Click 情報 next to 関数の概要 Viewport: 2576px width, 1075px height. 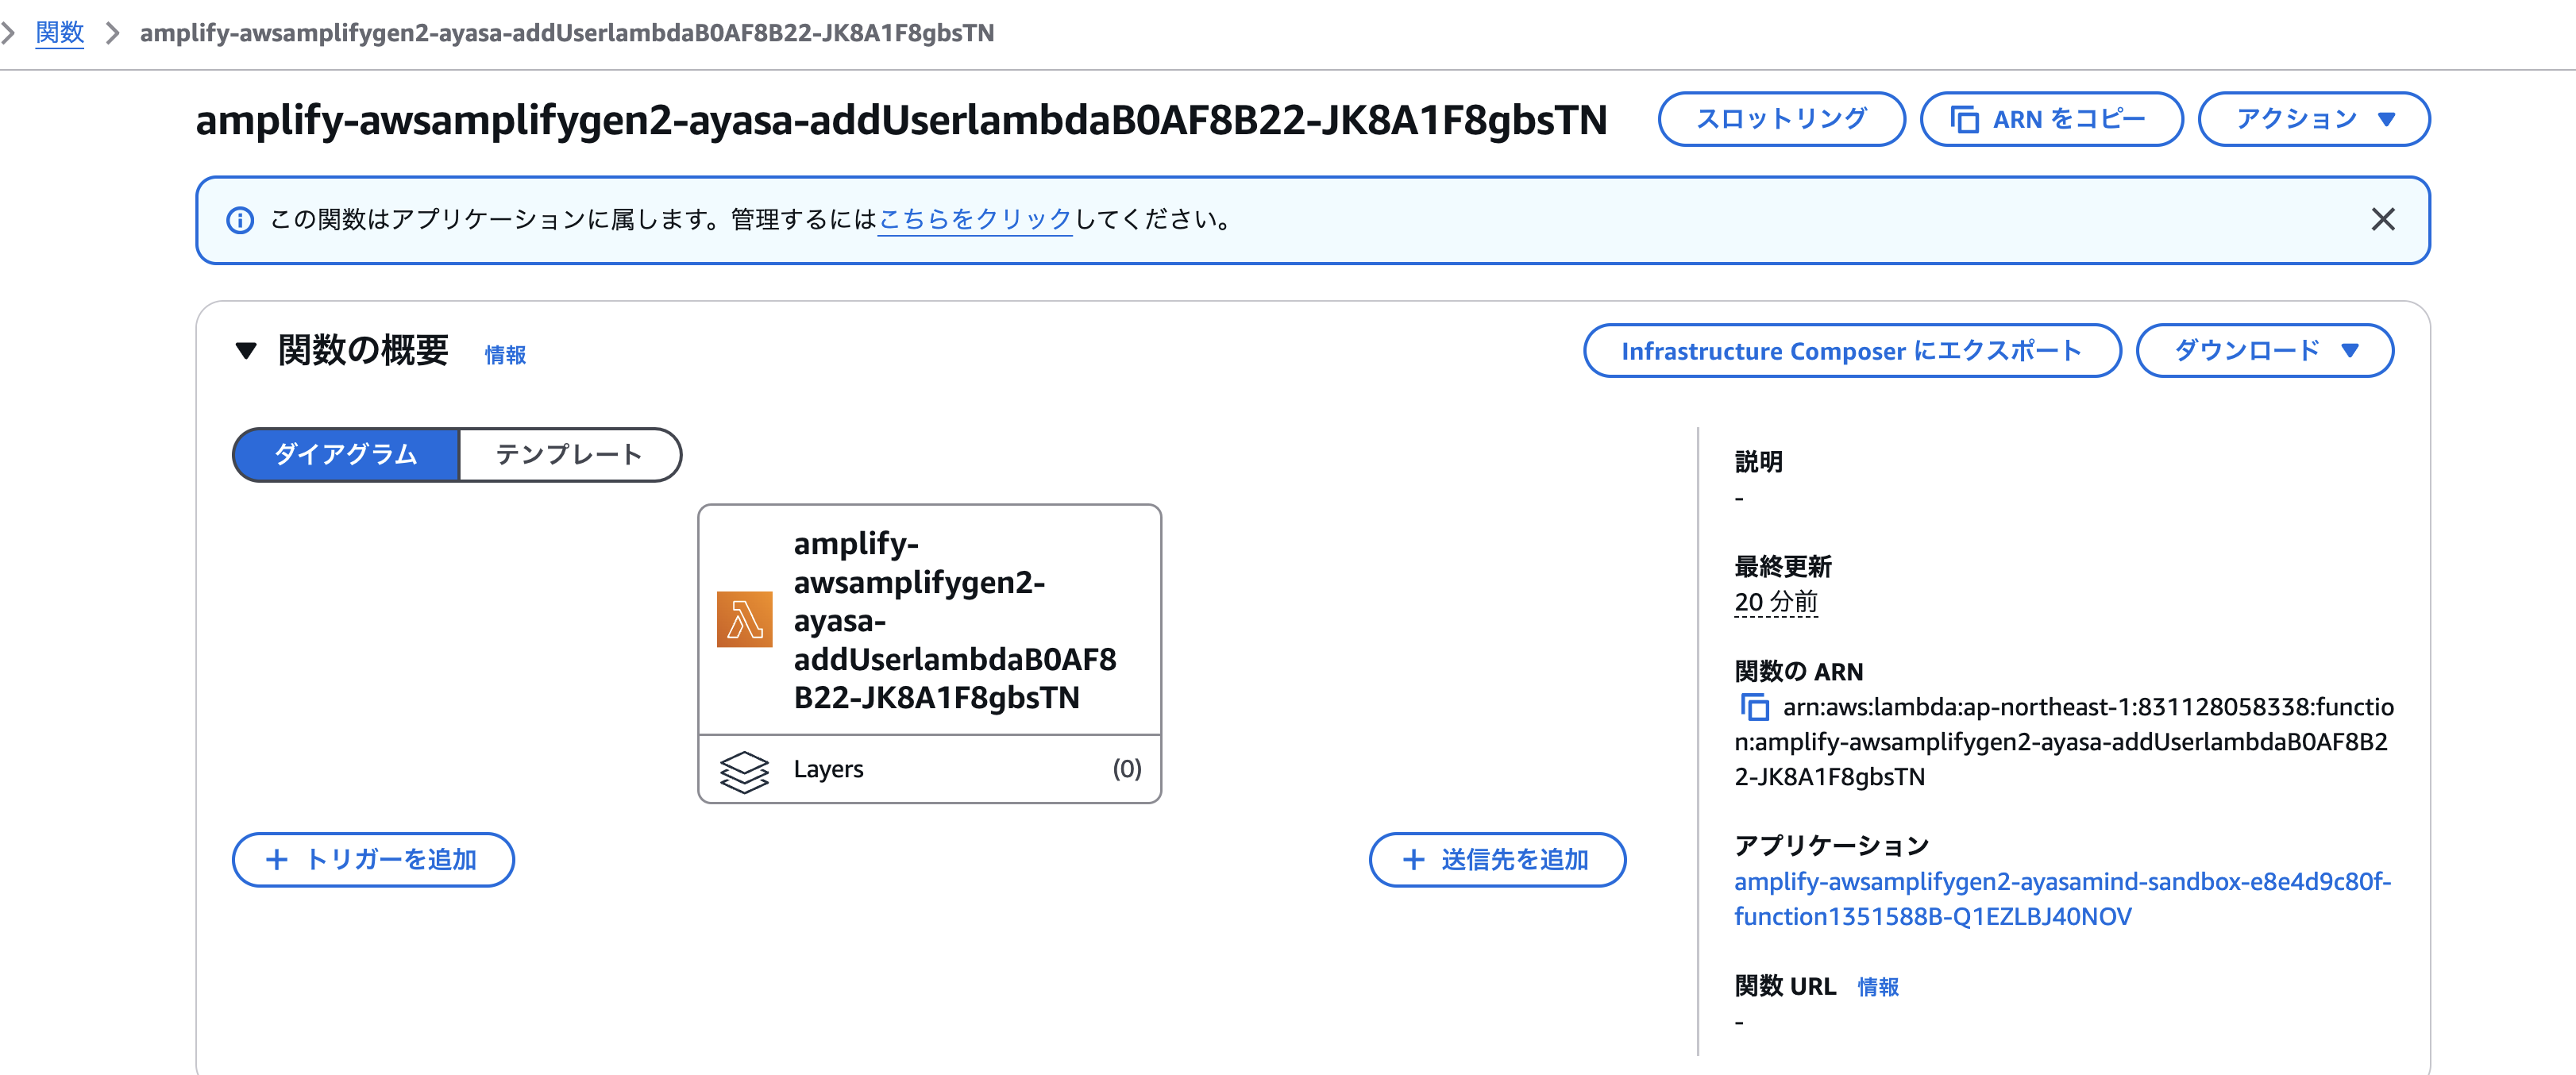[505, 354]
